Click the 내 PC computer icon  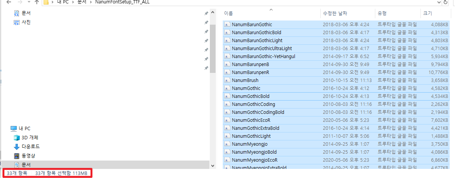14,128
